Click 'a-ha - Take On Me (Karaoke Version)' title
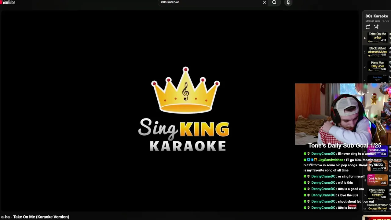This screenshot has height=220, width=391. pos(35,217)
